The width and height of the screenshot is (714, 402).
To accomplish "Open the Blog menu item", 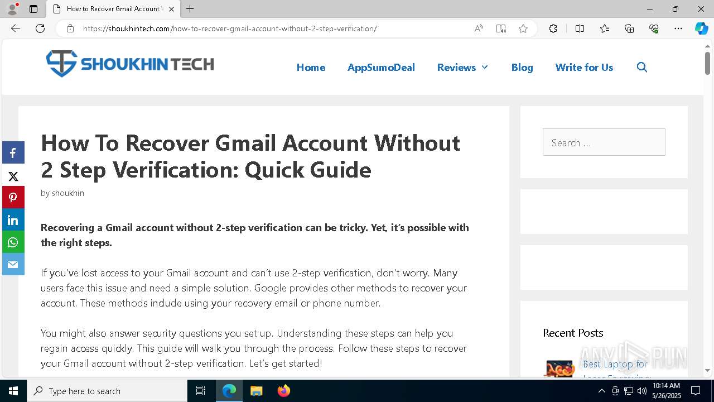I will pyautogui.click(x=522, y=67).
